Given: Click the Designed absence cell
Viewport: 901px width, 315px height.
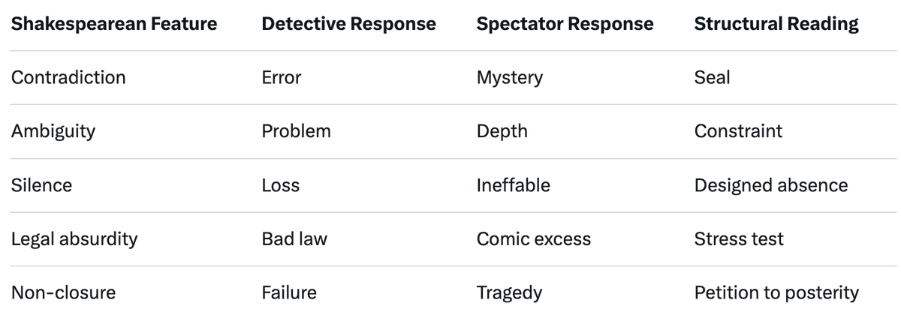Looking at the screenshot, I should (771, 184).
